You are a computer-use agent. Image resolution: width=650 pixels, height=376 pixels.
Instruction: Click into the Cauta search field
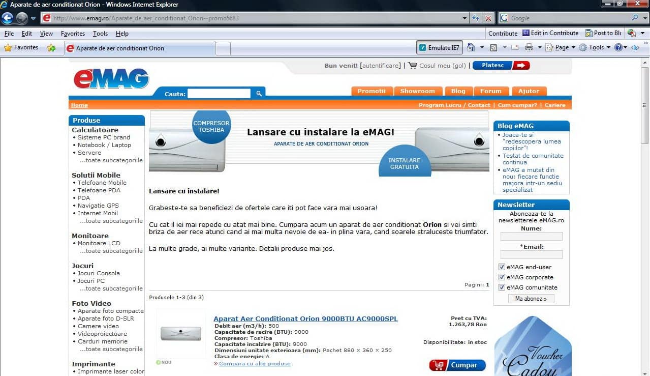click(x=219, y=94)
